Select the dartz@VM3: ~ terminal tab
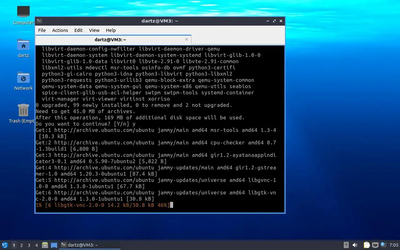The width and height of the screenshot is (400, 250). pyautogui.click(x=110, y=40)
